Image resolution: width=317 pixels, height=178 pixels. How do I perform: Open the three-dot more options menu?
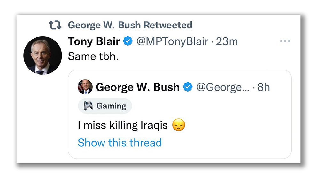[x=285, y=41]
